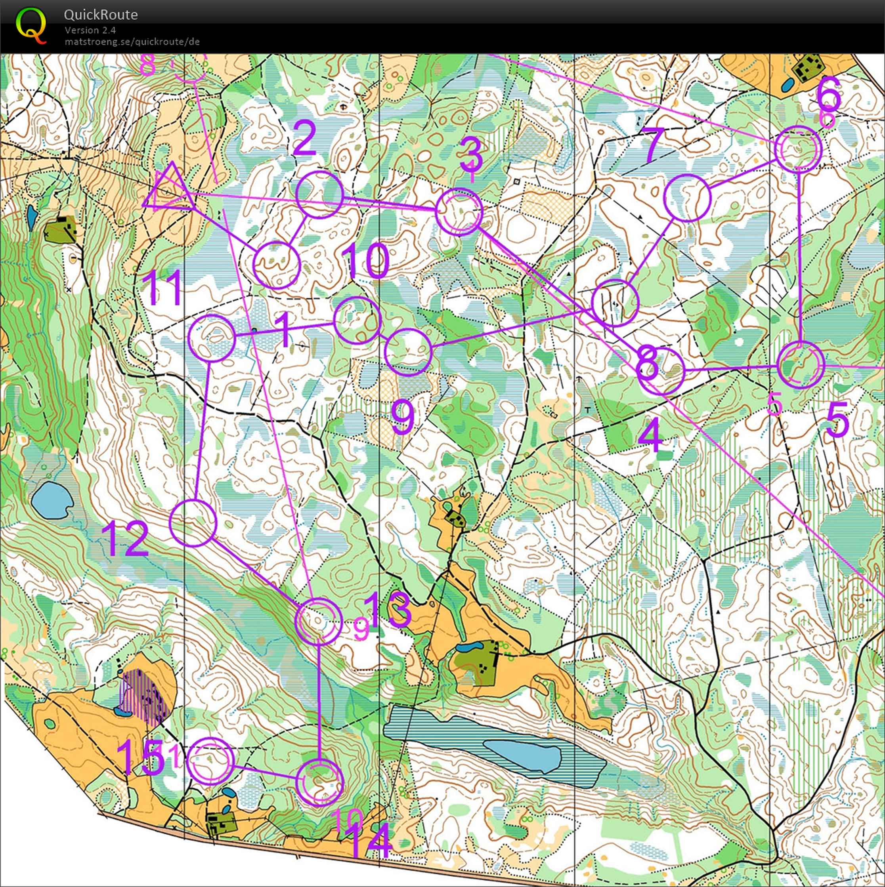Click the large purple number 4 label
Screen dimensions: 885x887
[x=651, y=435]
